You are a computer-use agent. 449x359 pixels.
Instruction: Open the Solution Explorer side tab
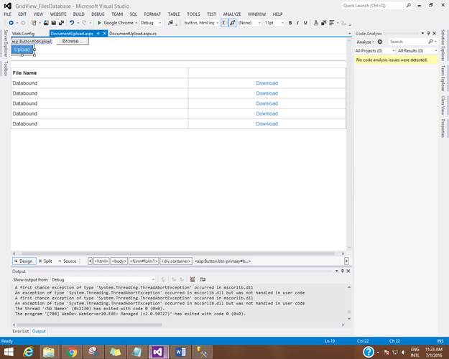[443, 45]
